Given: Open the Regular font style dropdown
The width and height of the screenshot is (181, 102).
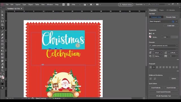Looking at the screenshot, I should 177,49.
